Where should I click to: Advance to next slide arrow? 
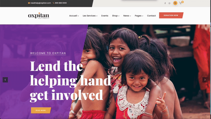[x=205, y=80]
